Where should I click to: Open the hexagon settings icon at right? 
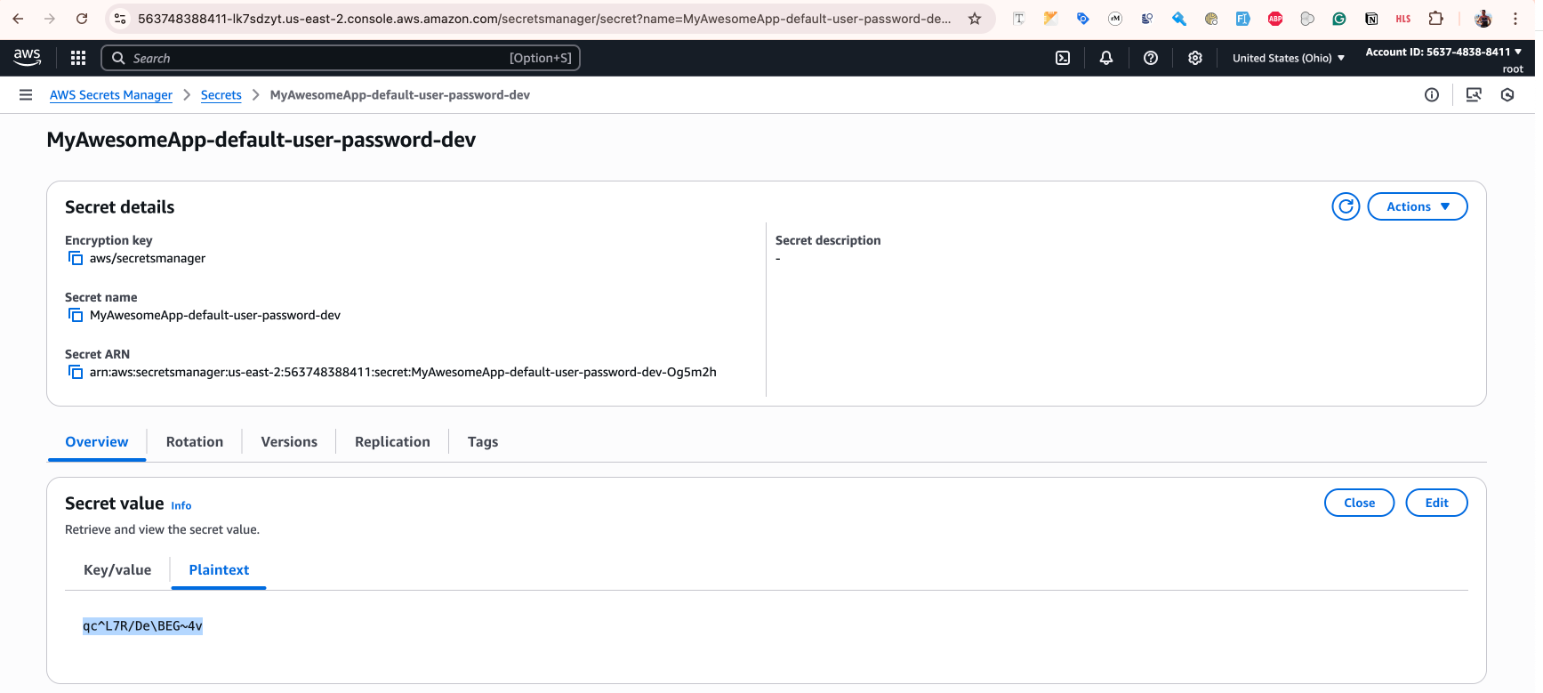tap(1507, 94)
